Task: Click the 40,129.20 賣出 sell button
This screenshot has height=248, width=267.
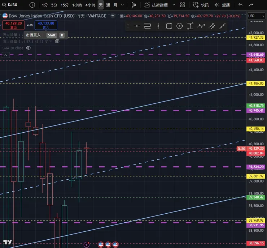Action: (x=13, y=25)
